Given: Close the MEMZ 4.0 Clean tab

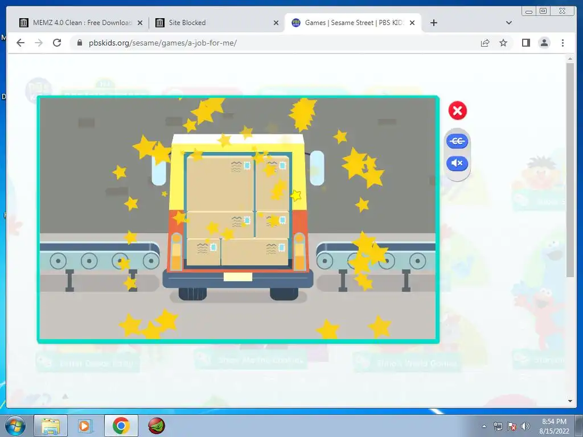Looking at the screenshot, I should (140, 23).
